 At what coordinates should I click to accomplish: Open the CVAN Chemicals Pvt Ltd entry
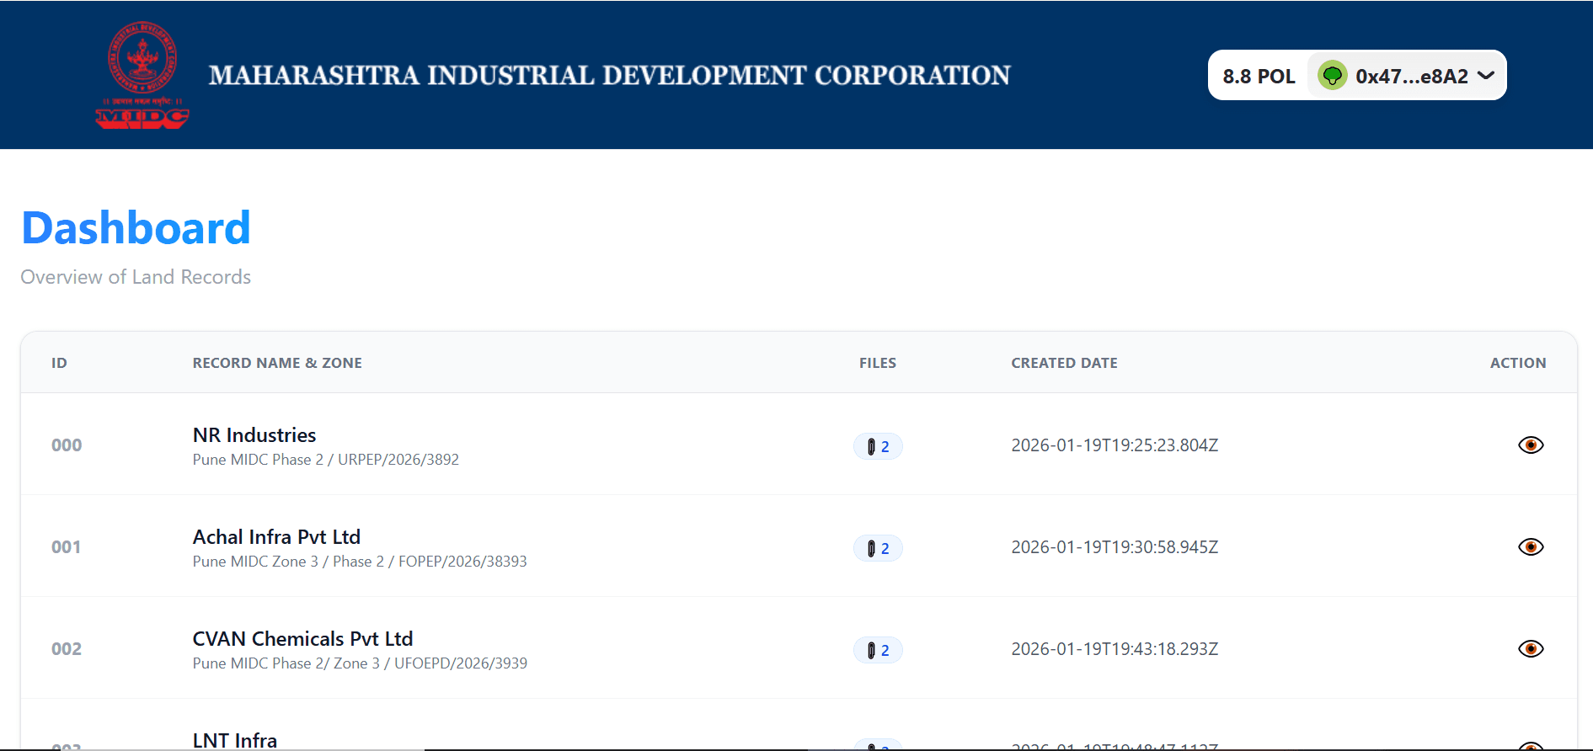tap(302, 639)
